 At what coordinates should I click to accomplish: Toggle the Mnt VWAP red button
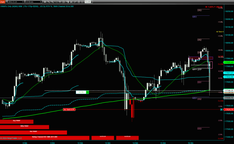33,132
